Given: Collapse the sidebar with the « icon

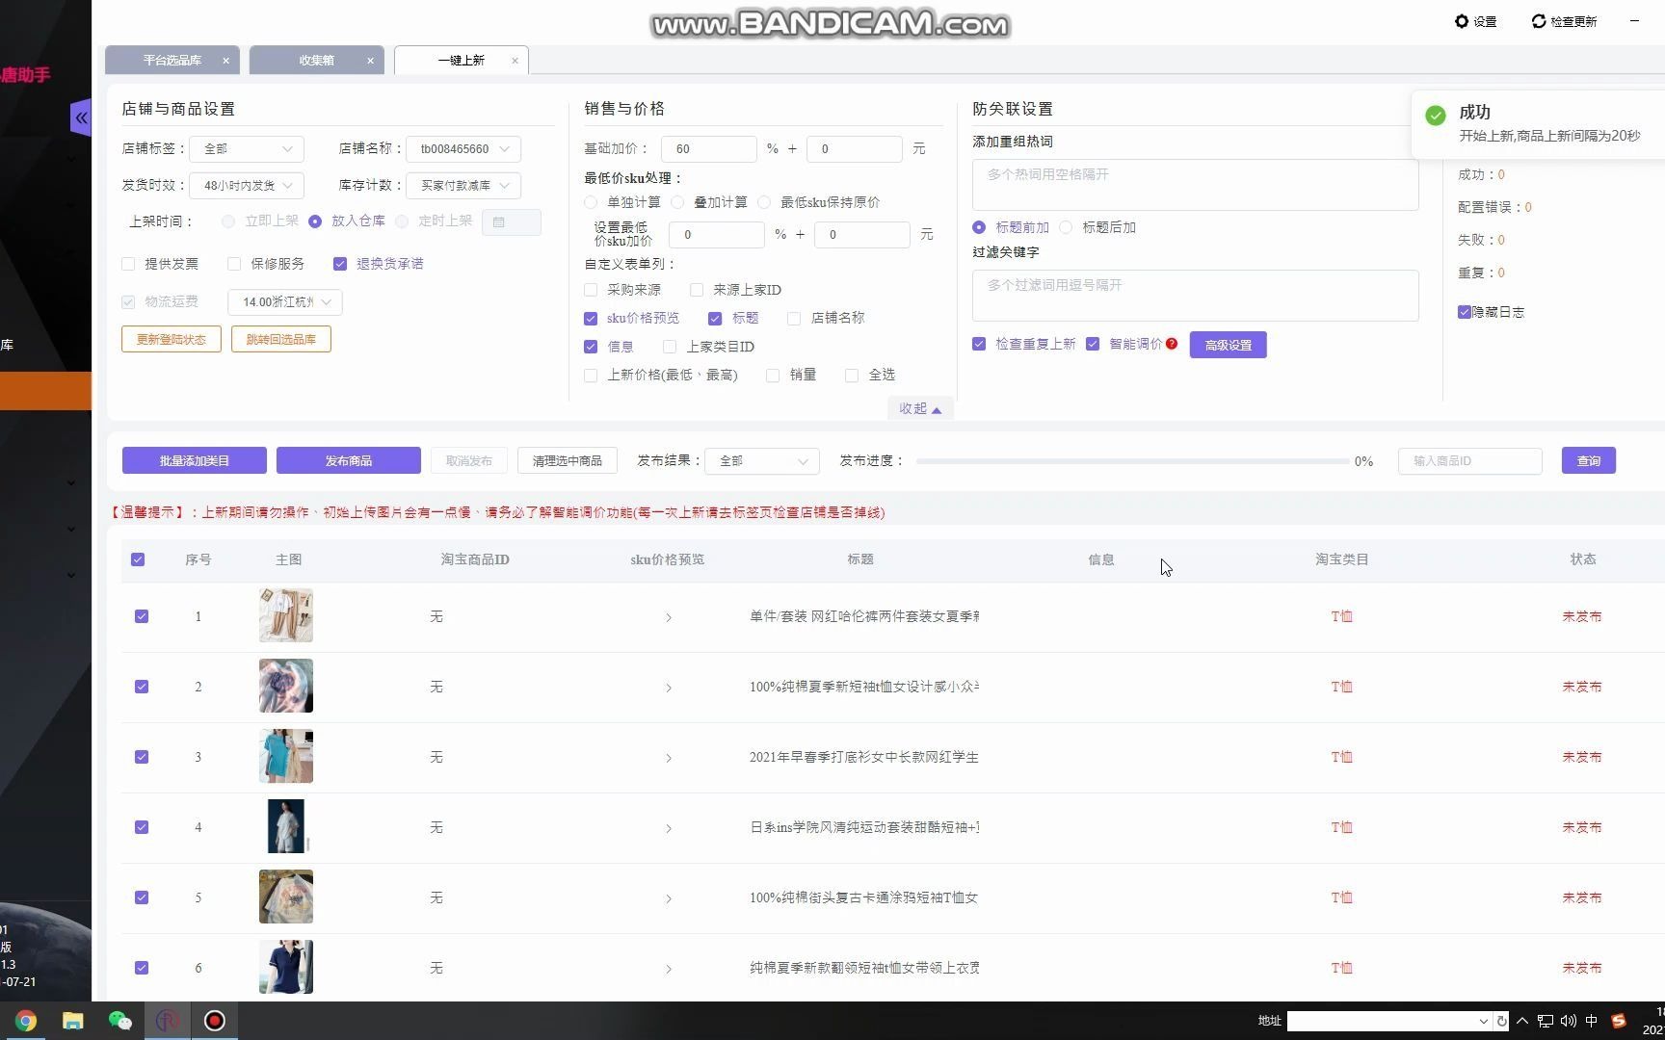Looking at the screenshot, I should tap(81, 117).
